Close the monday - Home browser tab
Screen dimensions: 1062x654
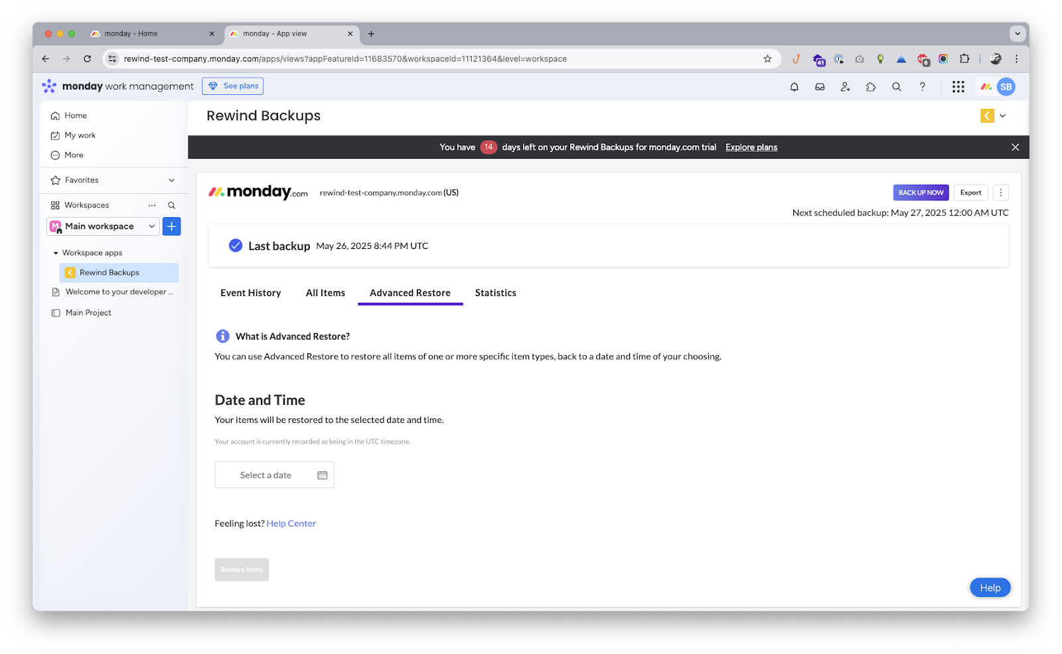(x=212, y=34)
